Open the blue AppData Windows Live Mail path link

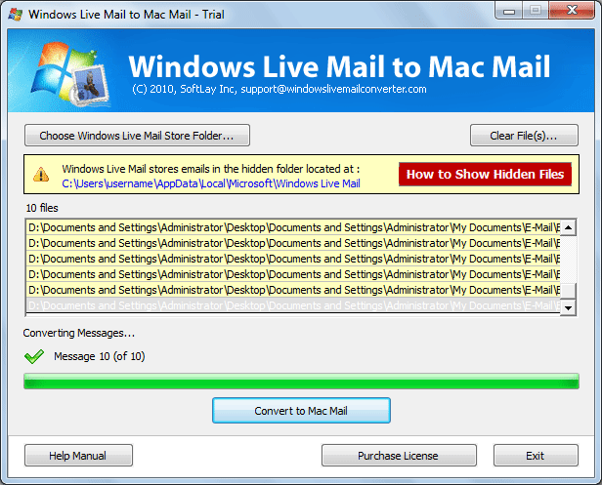pos(210,182)
